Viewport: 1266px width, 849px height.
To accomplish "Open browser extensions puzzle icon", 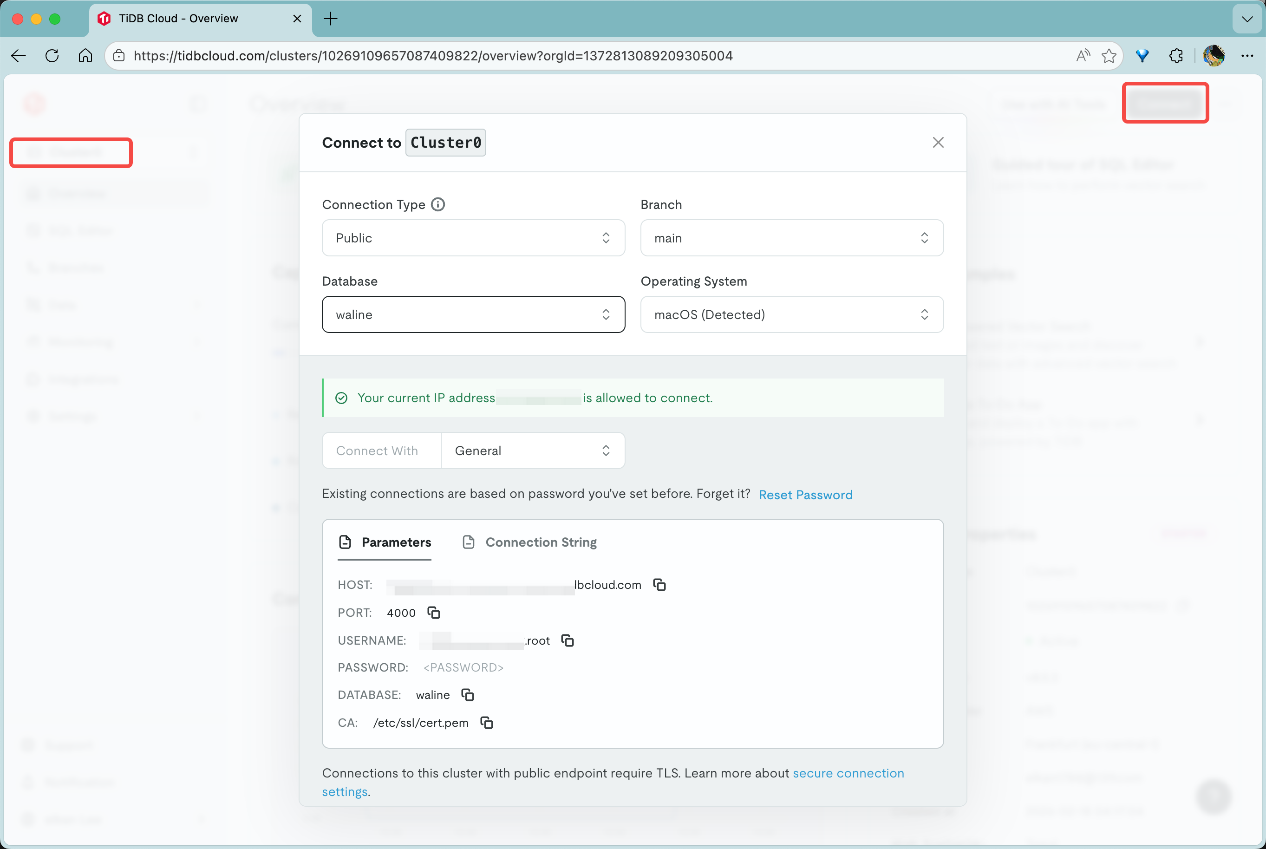I will pos(1175,56).
